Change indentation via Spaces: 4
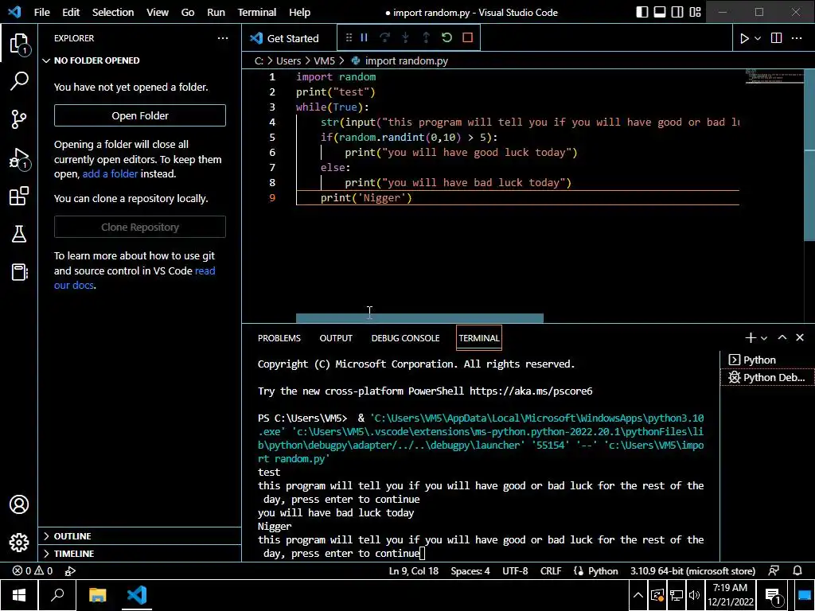Viewport: 815px width, 611px height. 470,570
